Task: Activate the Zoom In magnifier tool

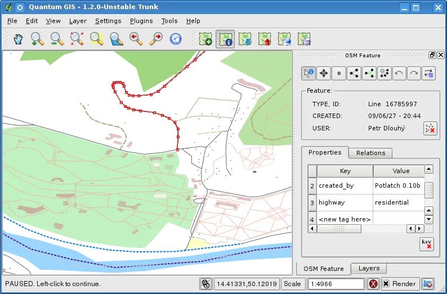Action: (x=37, y=39)
